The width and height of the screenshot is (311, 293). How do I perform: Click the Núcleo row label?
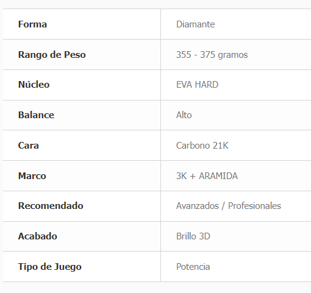tap(34, 85)
